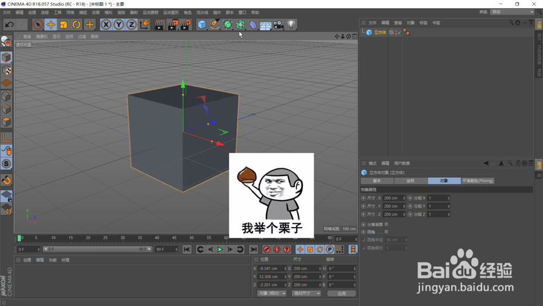Click the Phong tag on 立方体

407,33
